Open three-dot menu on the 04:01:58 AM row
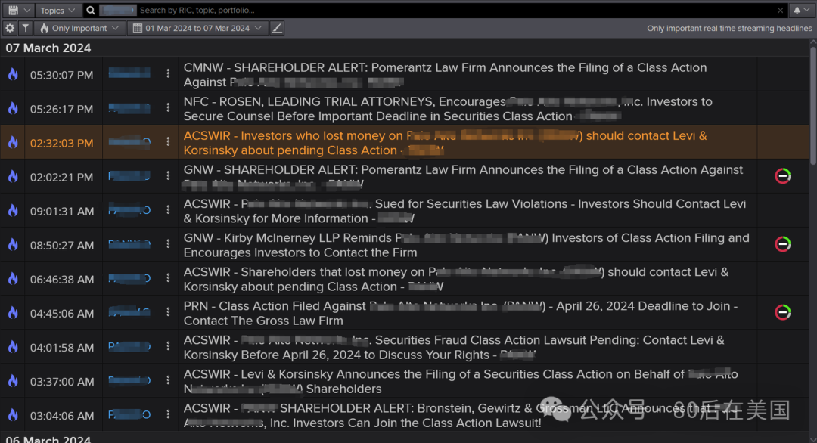 168,346
